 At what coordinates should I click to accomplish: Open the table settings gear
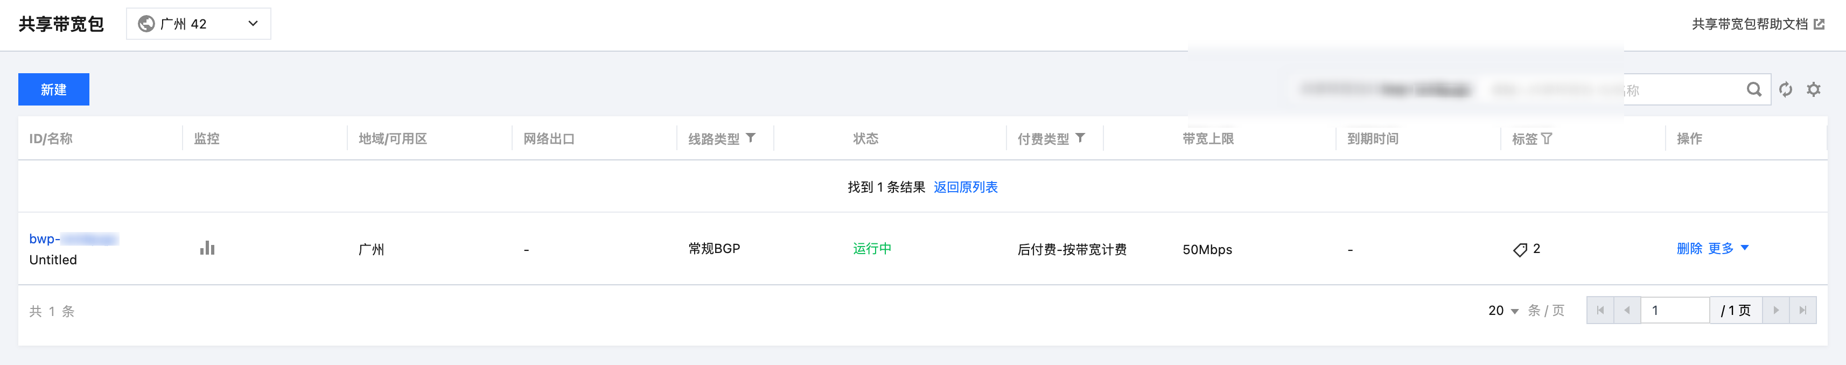[1814, 90]
